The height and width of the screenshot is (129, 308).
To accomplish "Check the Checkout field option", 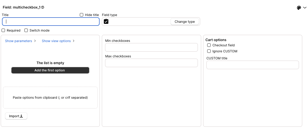I will coord(209,45).
